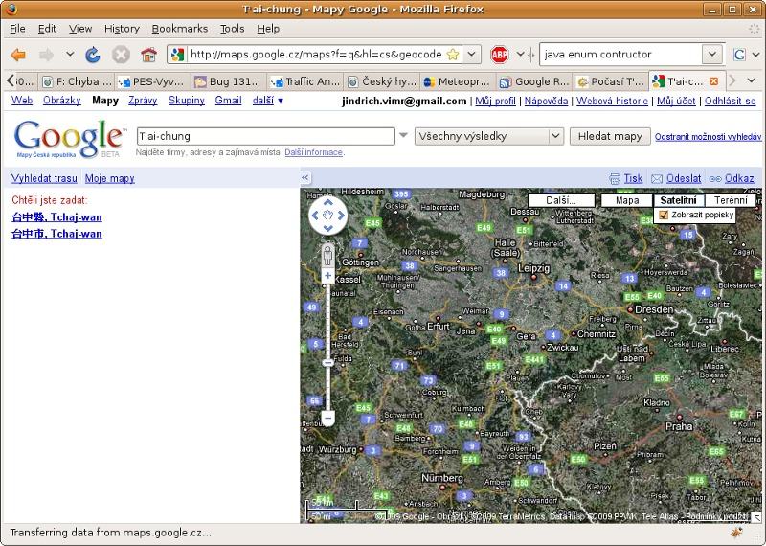This screenshot has width=766, height=546.
Task: Click the forward navigation arrow
Action: (46, 55)
